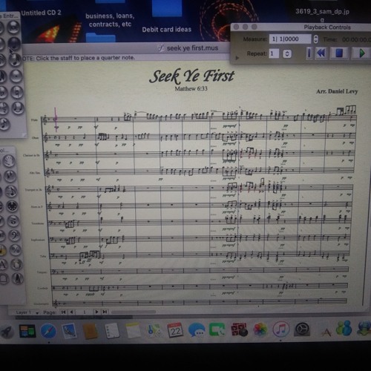Open the Layer 1 dropdown

point(27,312)
